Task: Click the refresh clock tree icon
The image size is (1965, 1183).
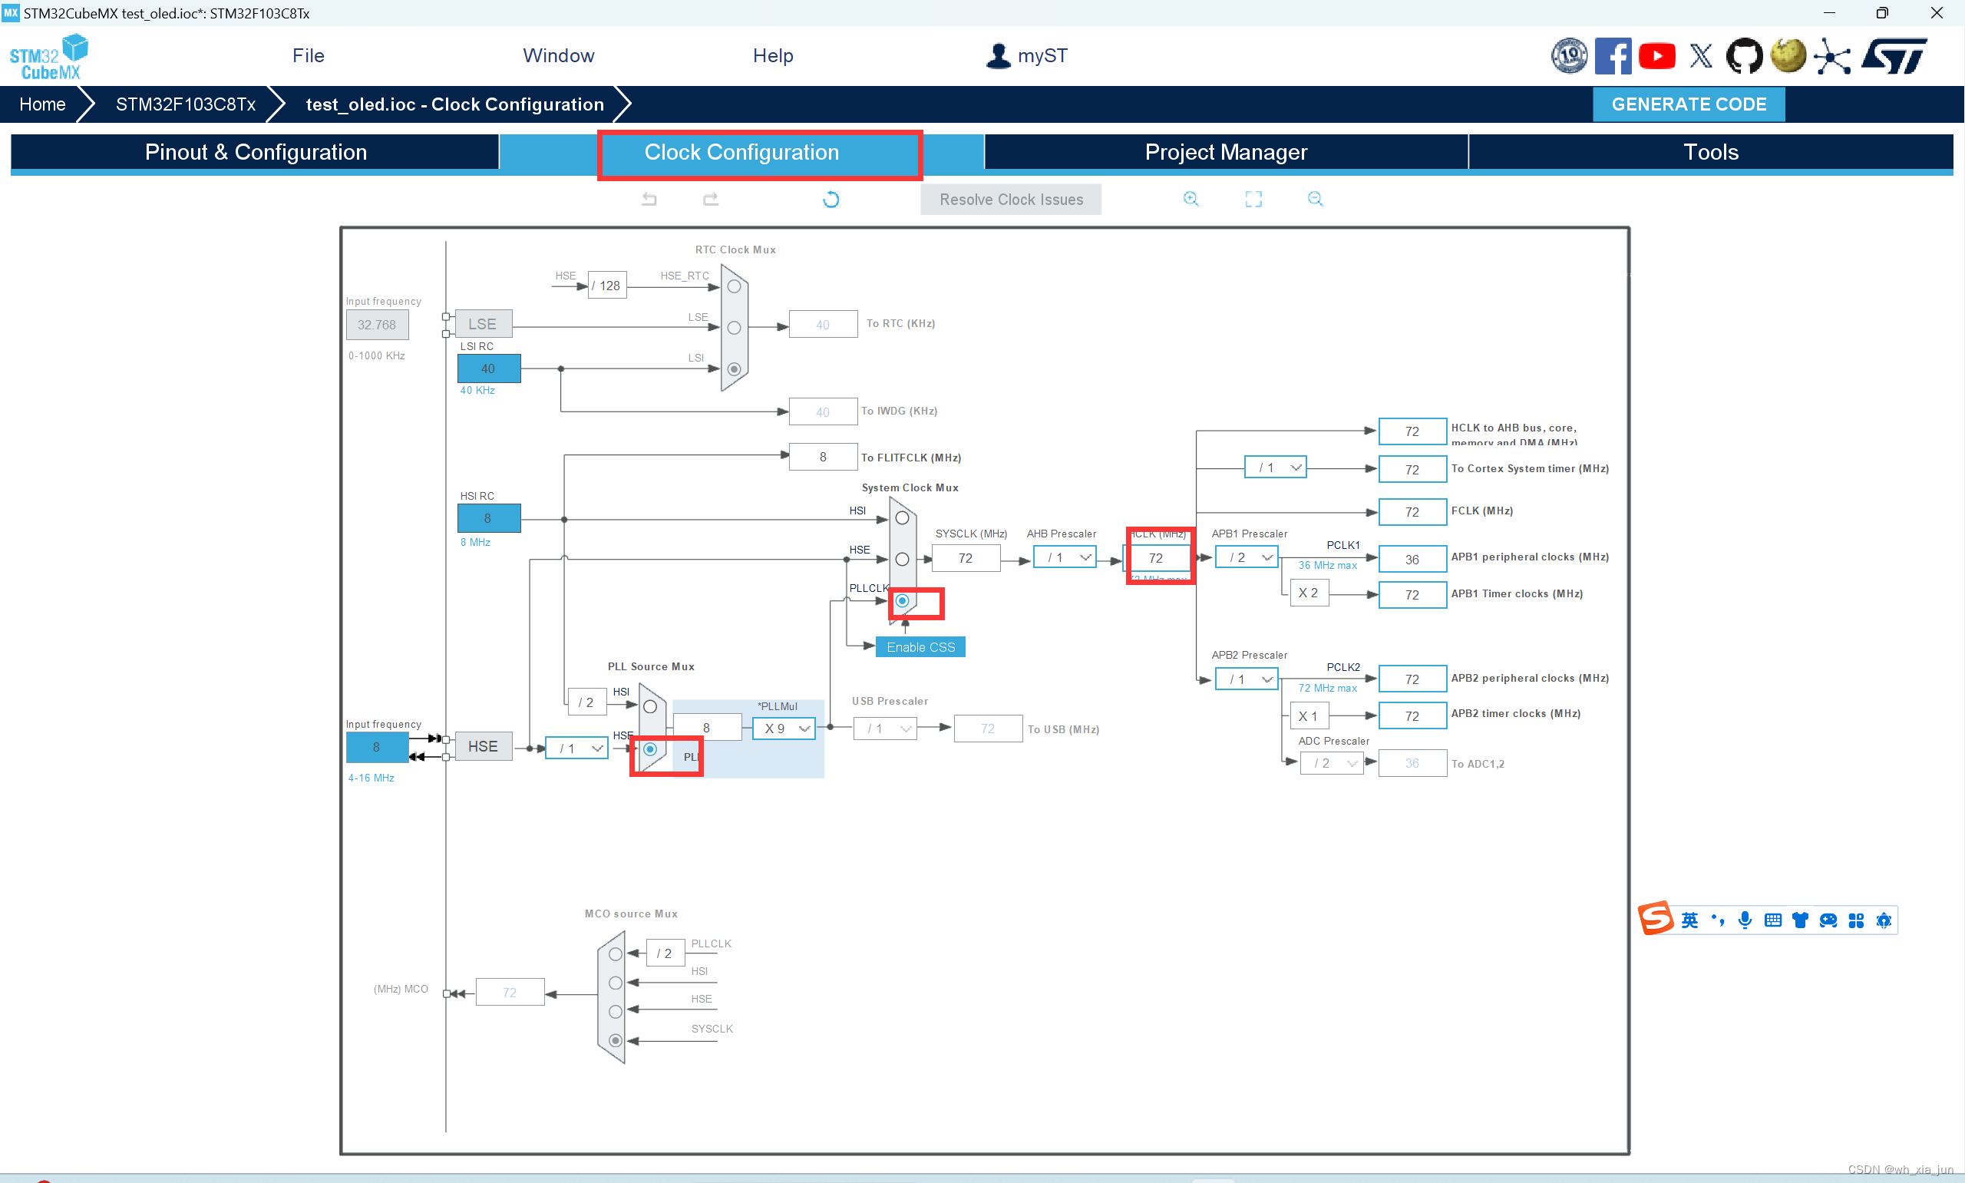Action: pyautogui.click(x=831, y=200)
